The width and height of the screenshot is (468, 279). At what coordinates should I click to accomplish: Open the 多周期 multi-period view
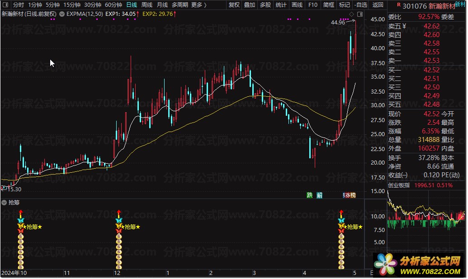[180, 5]
